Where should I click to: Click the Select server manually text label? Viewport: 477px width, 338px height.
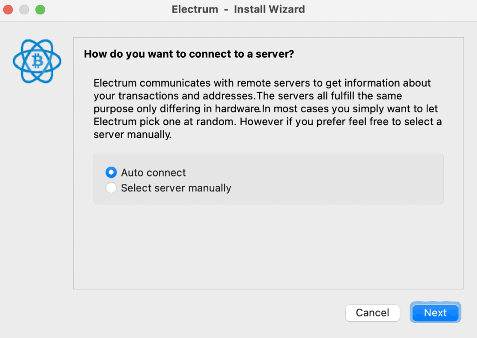176,188
